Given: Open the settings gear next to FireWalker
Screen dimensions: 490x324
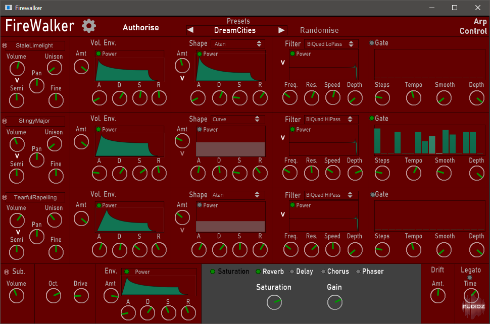Looking at the screenshot, I should (x=89, y=26).
